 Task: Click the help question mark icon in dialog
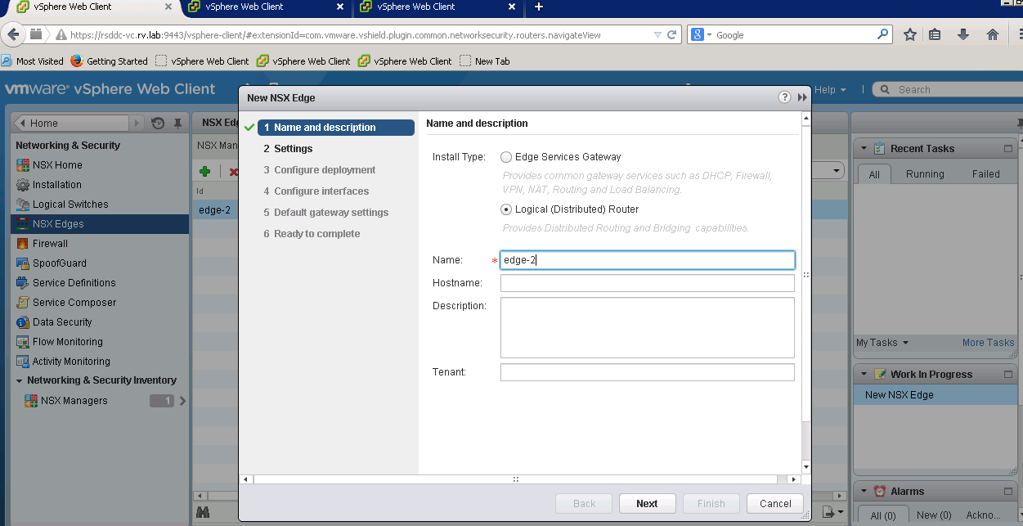pos(784,97)
